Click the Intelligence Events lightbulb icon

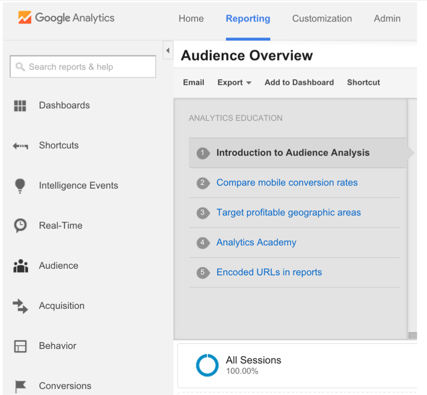20,186
